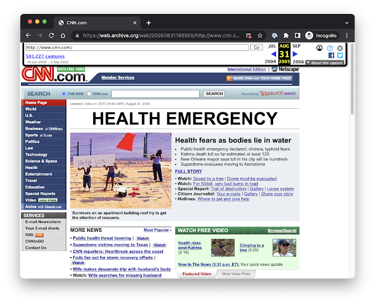This screenshot has height=305, width=375.
Task: Open Politics section in left navigation
Action: click(x=44, y=142)
